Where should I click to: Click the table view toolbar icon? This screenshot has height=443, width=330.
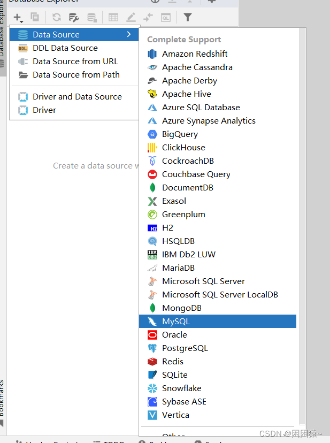pos(113,17)
